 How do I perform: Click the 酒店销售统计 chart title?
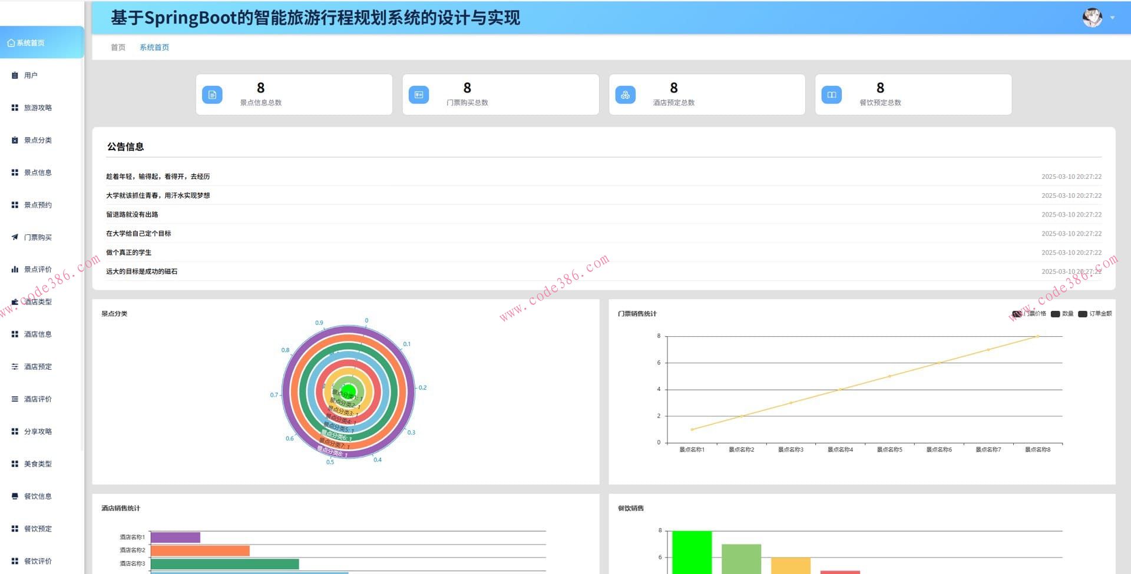(x=121, y=508)
